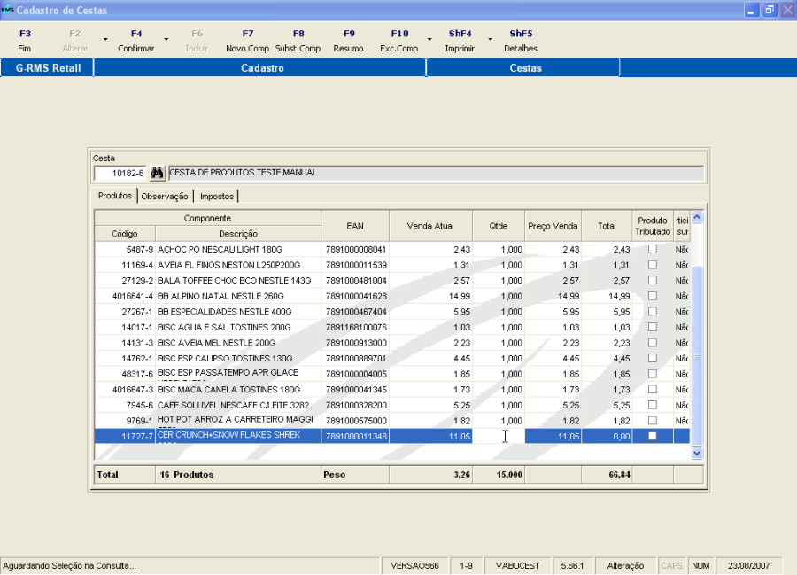Click the binoculars search icon beside Cesta
This screenshot has width=797, height=575.
158,173
